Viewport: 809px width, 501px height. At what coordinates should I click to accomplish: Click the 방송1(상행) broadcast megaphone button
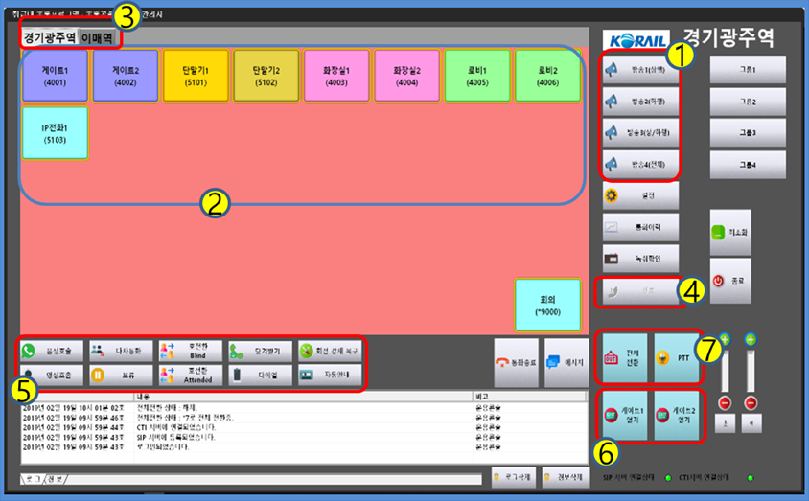pyautogui.click(x=639, y=70)
